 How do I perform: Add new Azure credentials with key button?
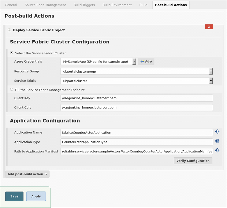tap(146, 61)
